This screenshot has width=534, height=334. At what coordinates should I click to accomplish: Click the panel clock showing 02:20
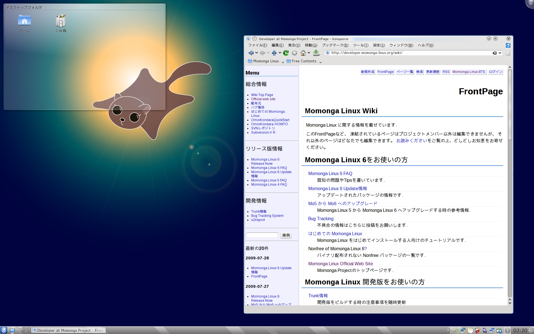[520, 330]
